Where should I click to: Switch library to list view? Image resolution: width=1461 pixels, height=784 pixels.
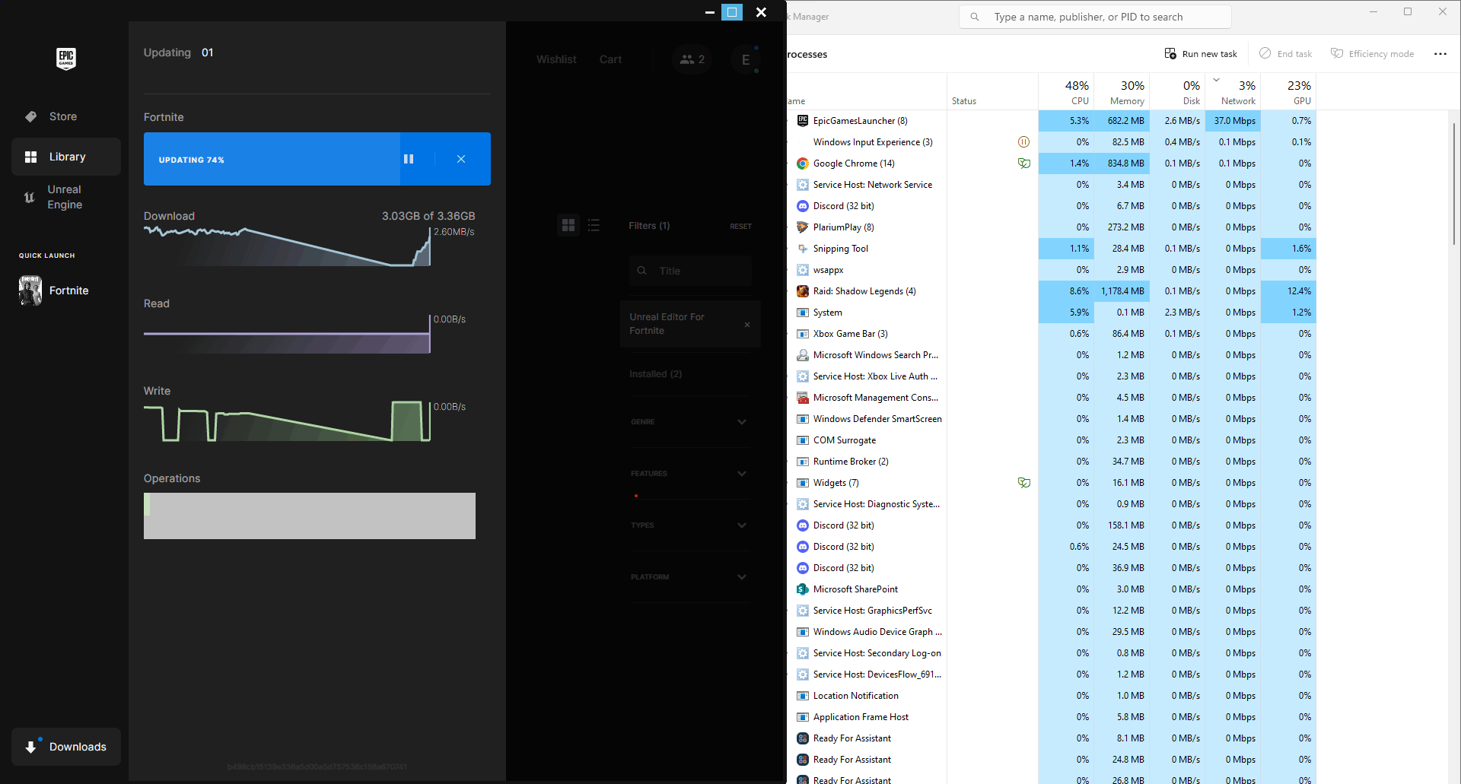[594, 225]
